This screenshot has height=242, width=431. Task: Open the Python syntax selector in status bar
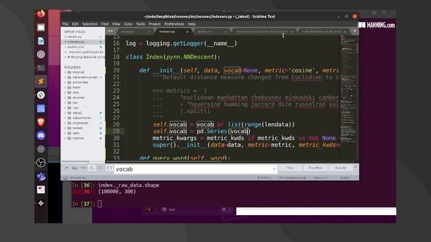click(345, 177)
